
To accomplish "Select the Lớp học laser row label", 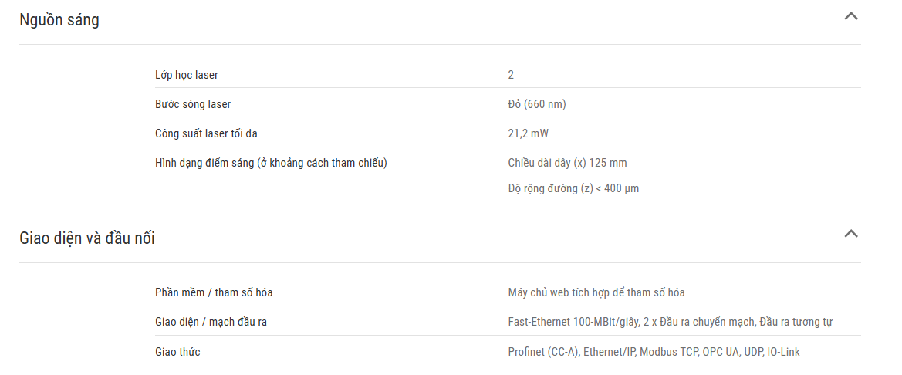I will pos(187,75).
